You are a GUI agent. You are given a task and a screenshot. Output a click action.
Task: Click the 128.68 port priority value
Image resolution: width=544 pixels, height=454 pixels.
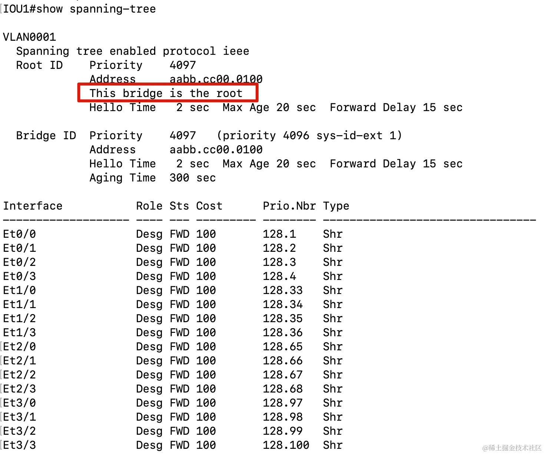point(283,389)
